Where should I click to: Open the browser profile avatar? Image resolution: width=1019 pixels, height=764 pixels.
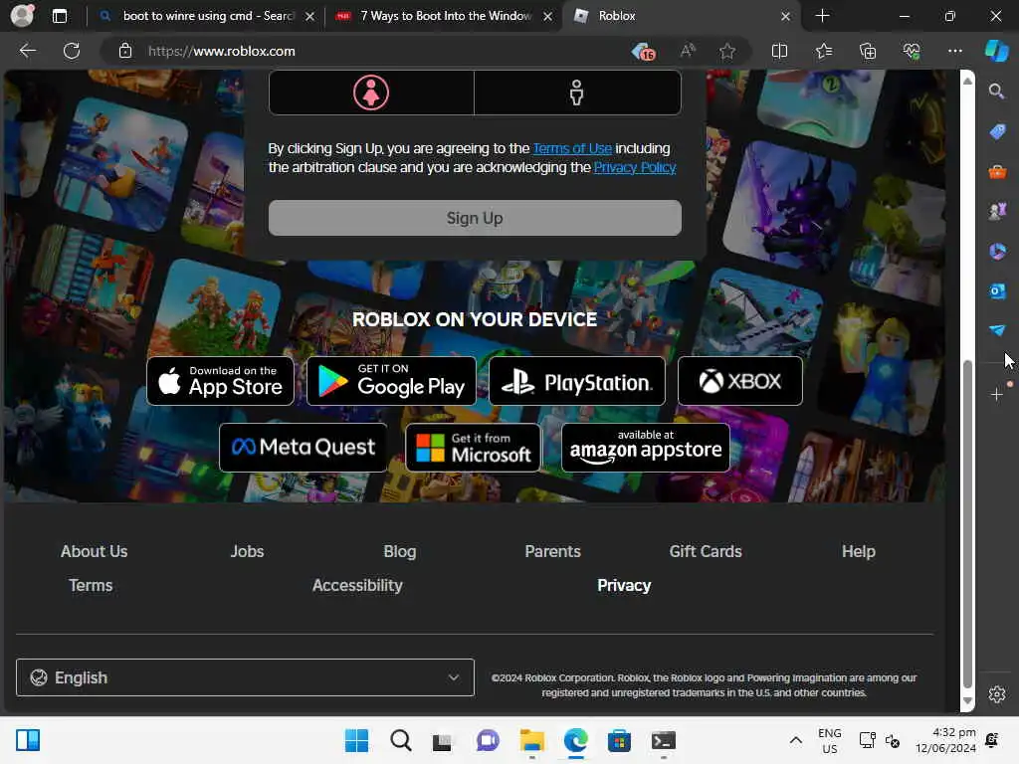[x=22, y=16]
